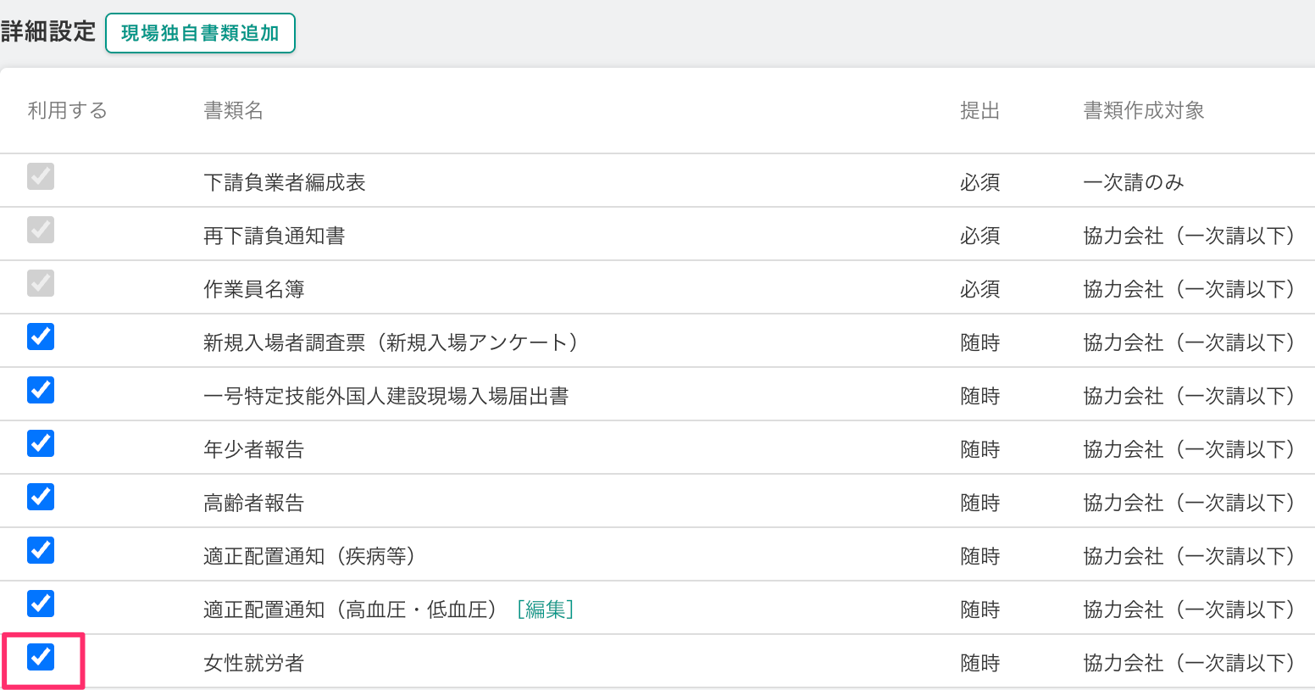Click the greyed 再下請負通知書 checkbox
Image resolution: width=1315 pixels, height=690 pixels.
pyautogui.click(x=41, y=230)
